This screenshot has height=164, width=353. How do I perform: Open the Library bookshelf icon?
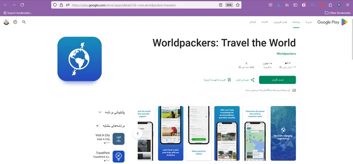click(287, 5)
